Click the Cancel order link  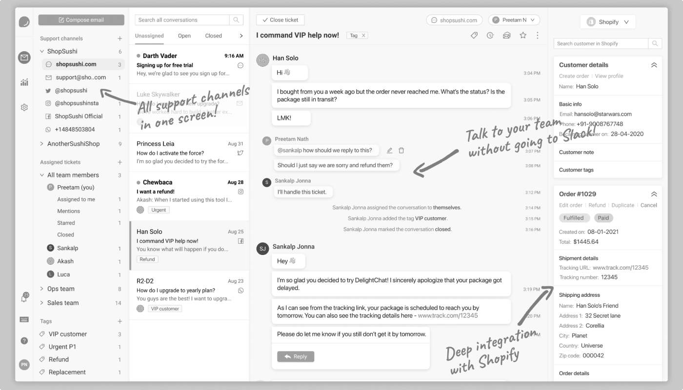tap(649, 205)
